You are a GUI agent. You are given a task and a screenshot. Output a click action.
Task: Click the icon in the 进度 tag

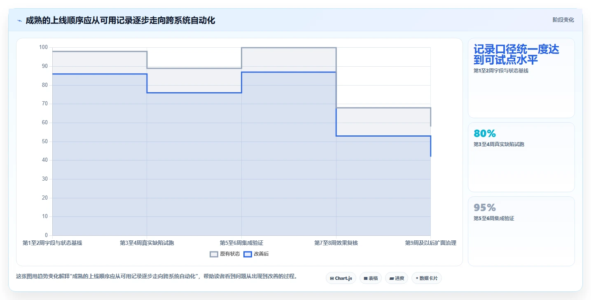click(x=391, y=279)
